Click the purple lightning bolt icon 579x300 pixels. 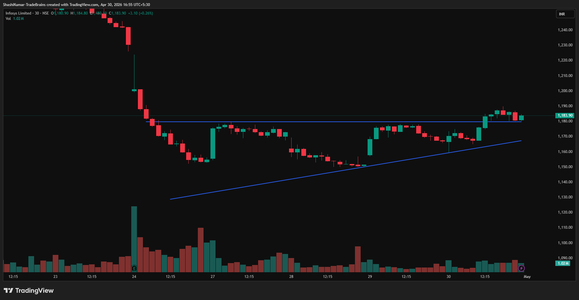(x=521, y=268)
